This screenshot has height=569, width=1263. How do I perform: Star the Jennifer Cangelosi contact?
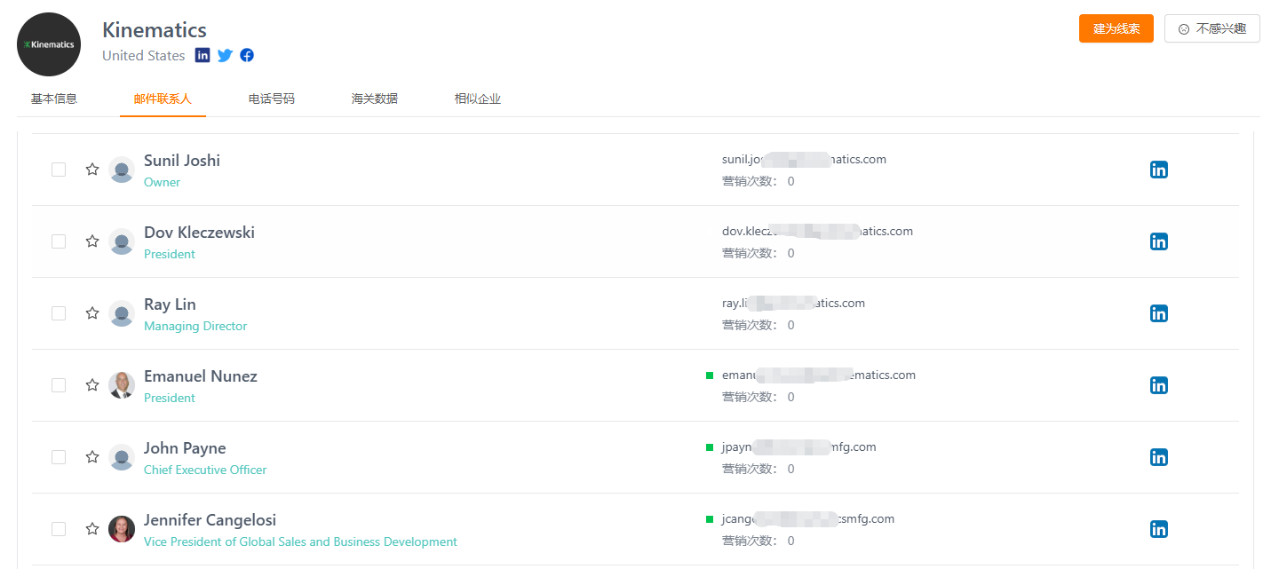[92, 529]
